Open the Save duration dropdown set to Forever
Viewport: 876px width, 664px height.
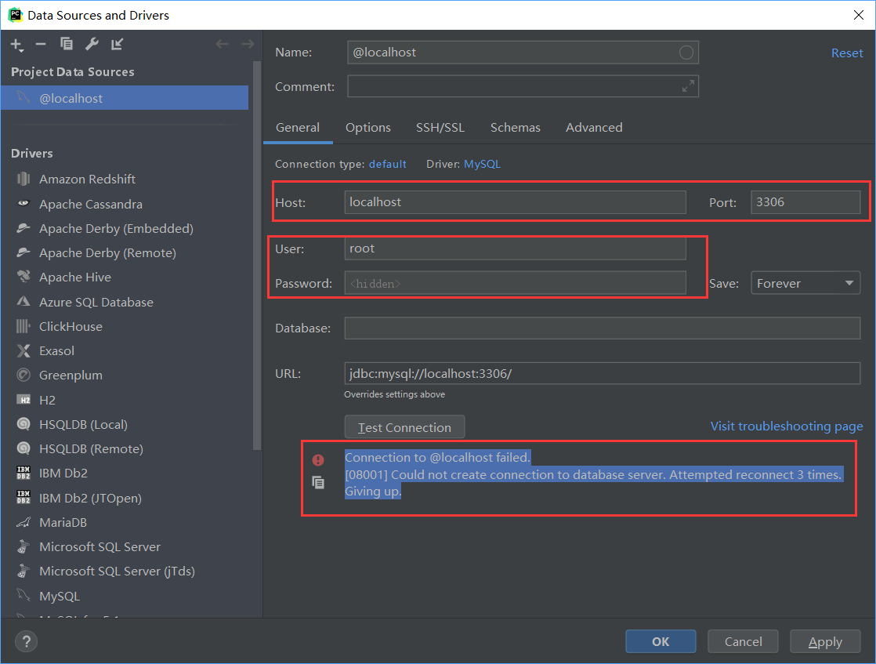[805, 282]
